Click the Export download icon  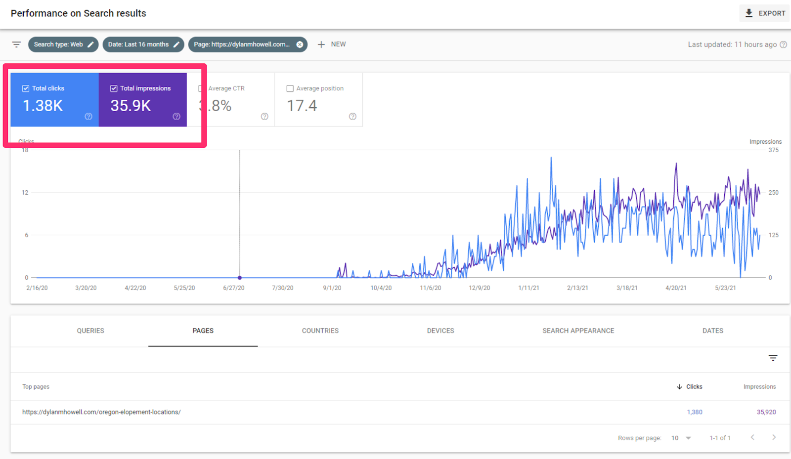[x=749, y=13]
